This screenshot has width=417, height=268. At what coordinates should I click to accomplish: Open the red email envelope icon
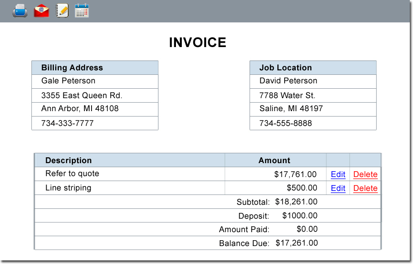41,11
